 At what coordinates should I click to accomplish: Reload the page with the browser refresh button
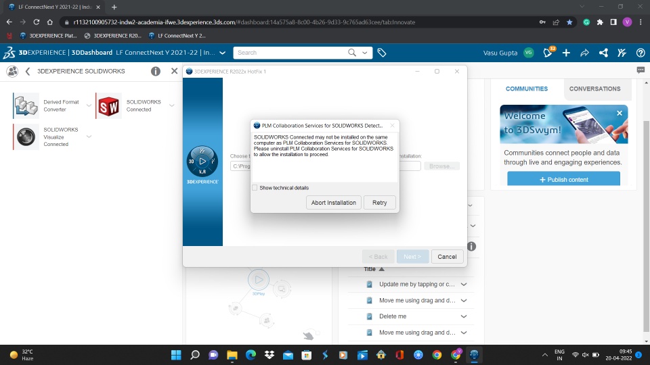(37, 22)
